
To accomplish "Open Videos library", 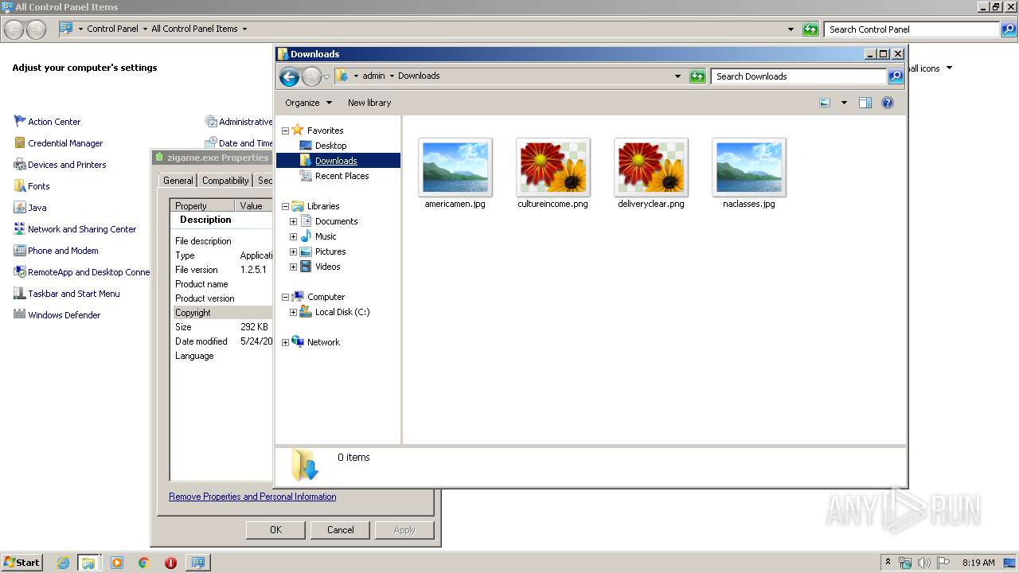I will pyautogui.click(x=327, y=267).
